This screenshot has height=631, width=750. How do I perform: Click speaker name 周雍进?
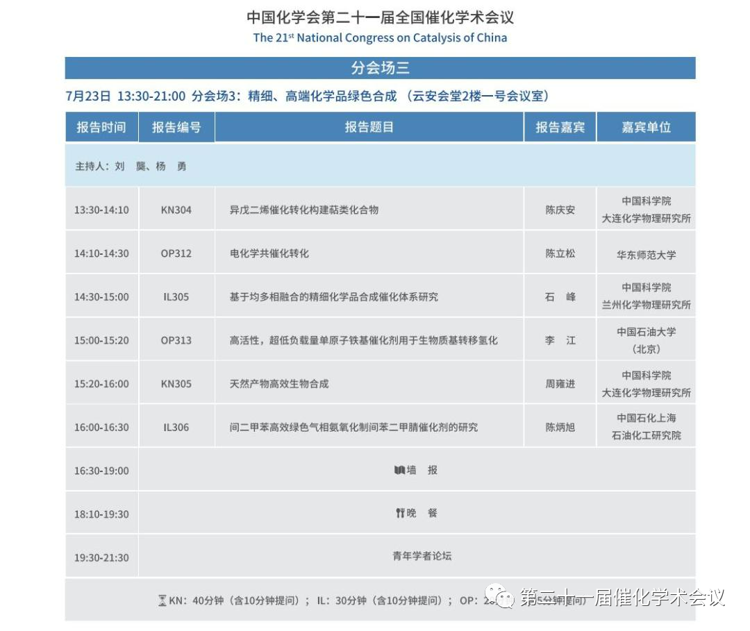[x=560, y=384]
